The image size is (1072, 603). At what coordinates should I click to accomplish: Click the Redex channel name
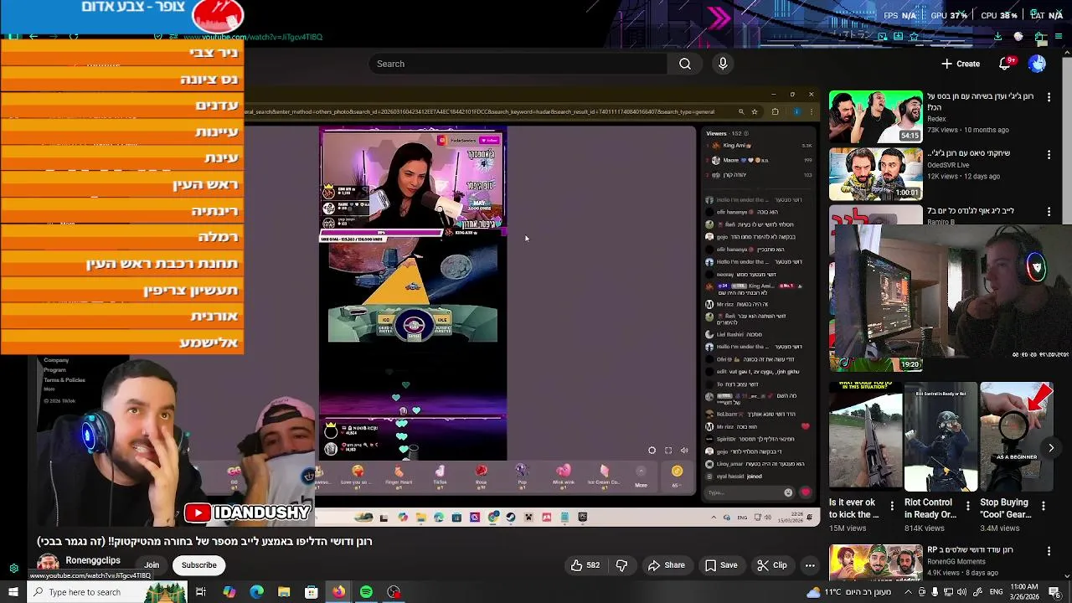coord(936,119)
